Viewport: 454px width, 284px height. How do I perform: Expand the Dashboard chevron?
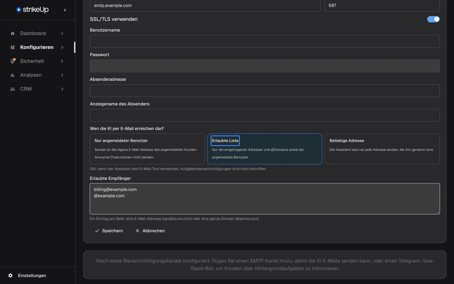(62, 33)
